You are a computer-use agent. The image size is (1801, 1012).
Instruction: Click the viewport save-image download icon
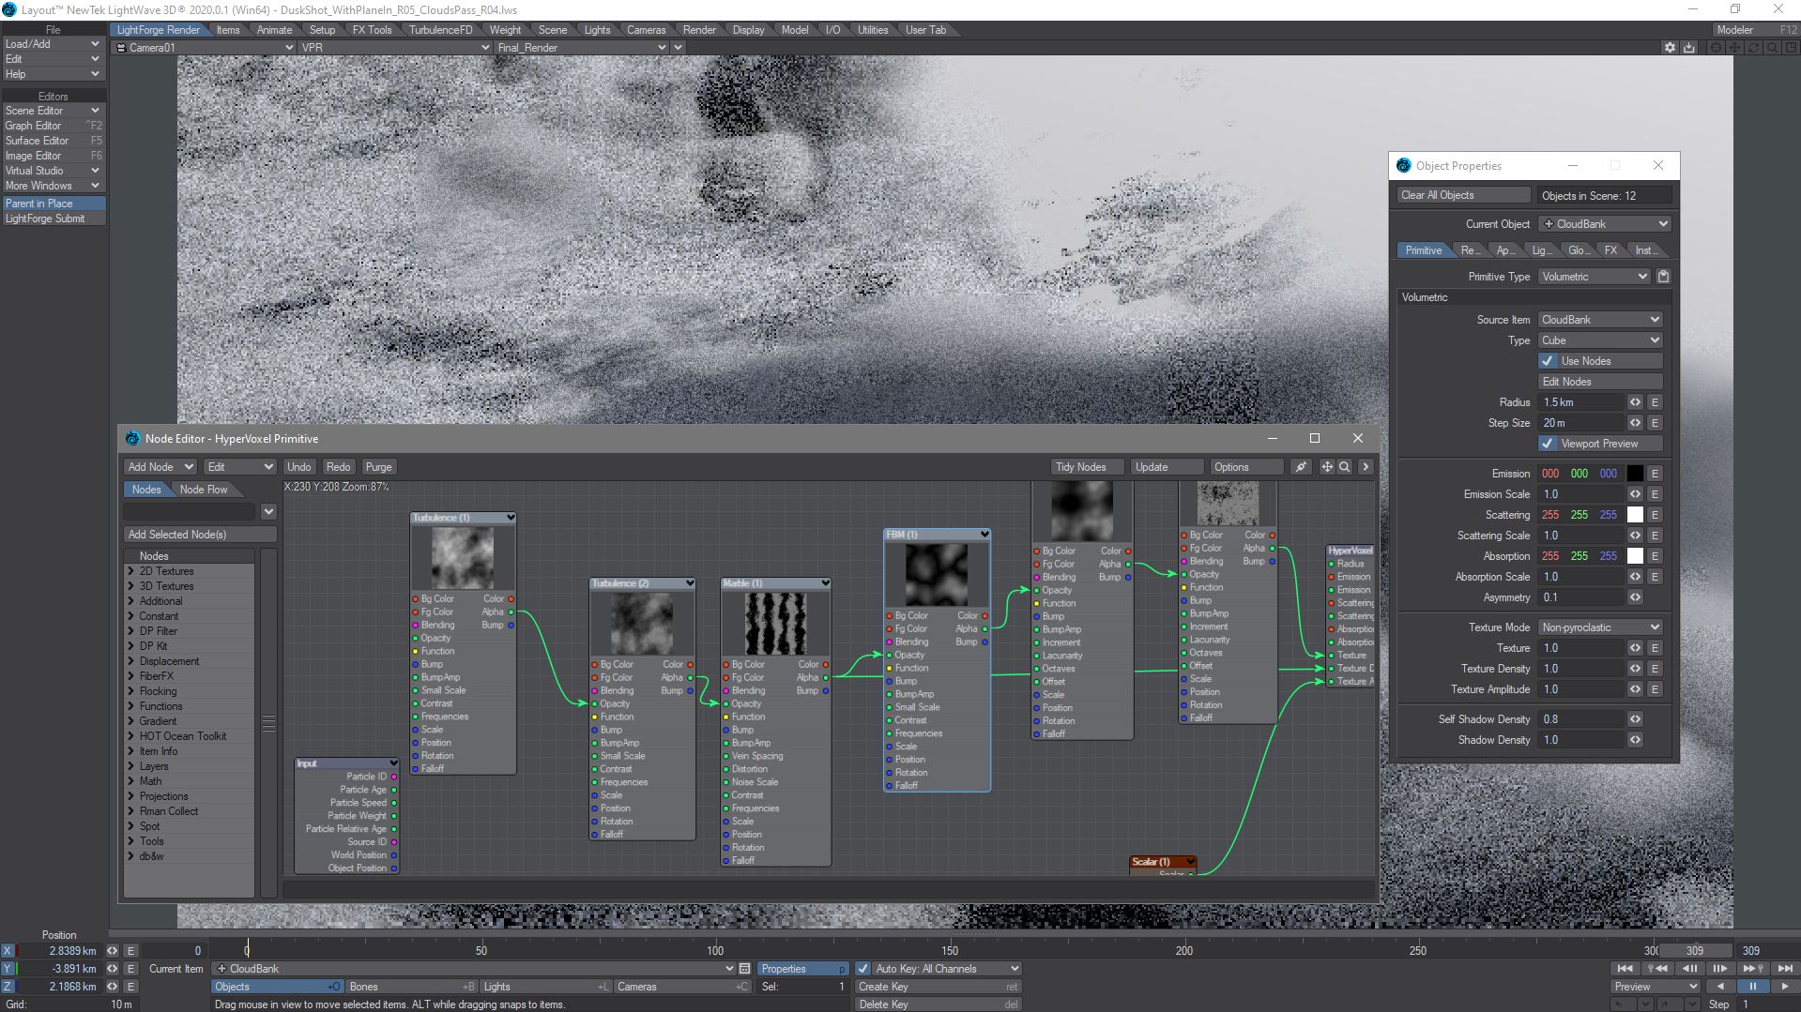[x=1689, y=48]
